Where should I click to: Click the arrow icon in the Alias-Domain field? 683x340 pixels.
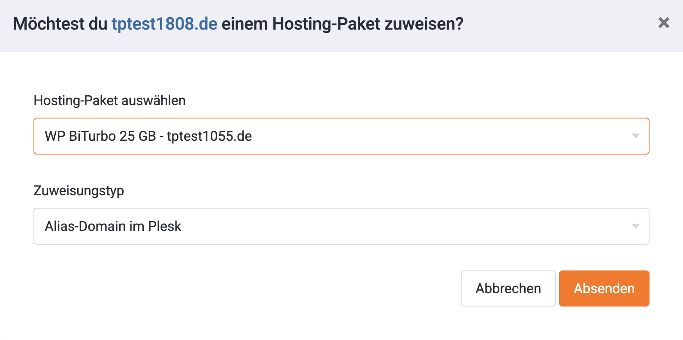click(635, 226)
